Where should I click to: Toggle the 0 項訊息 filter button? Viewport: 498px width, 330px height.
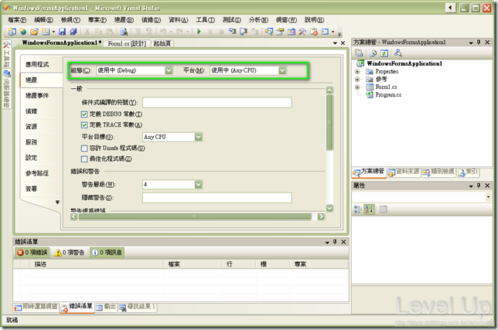point(107,253)
